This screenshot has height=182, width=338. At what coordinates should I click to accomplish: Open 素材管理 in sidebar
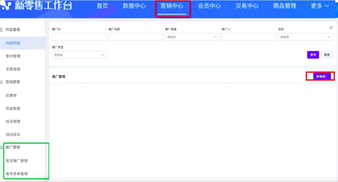13,56
